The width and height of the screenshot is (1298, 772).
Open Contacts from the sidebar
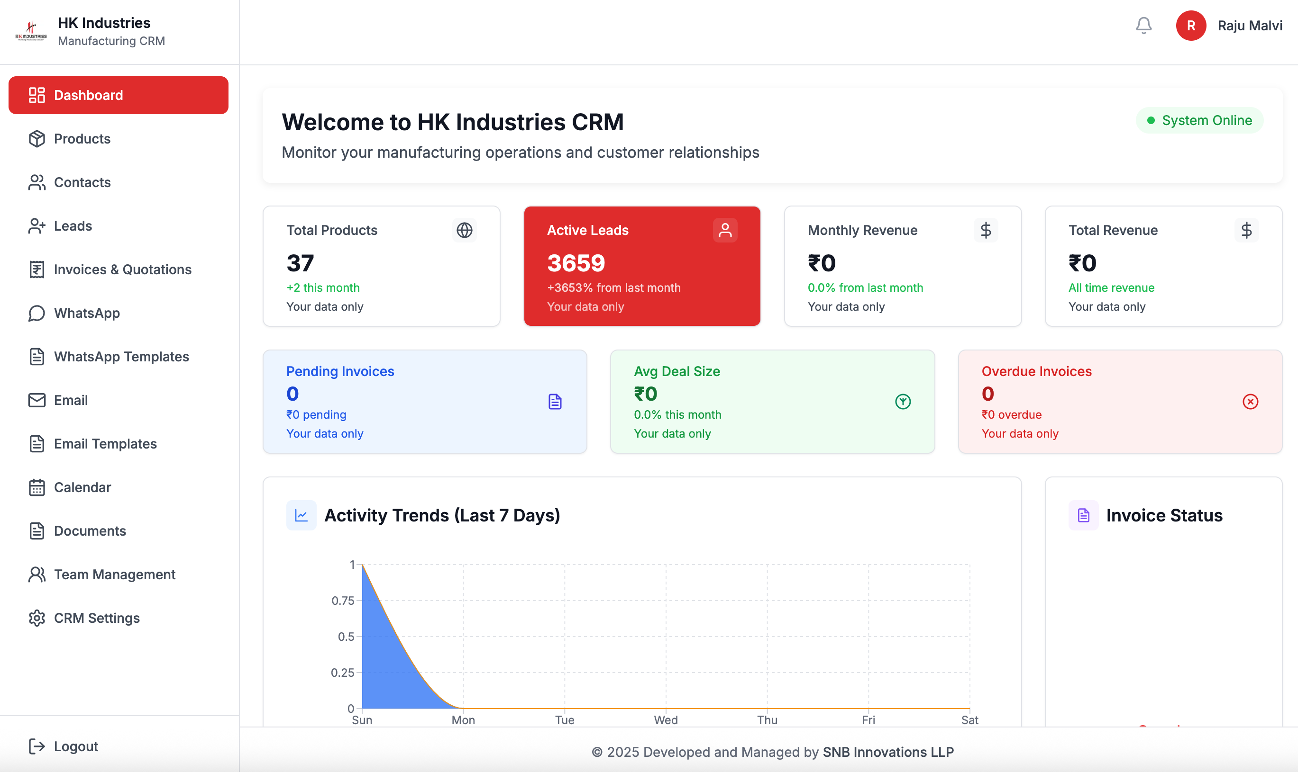118,183
